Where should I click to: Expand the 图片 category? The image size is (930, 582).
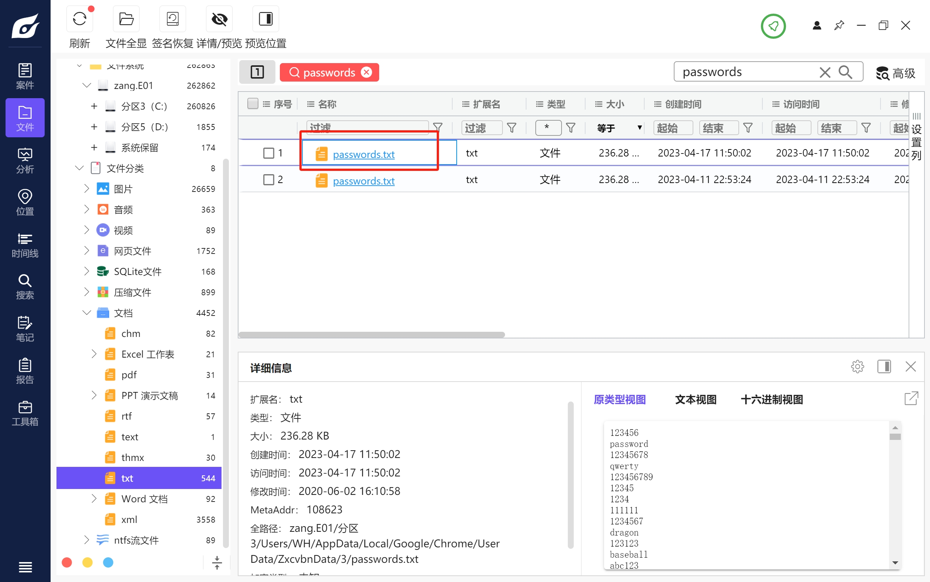coord(87,189)
